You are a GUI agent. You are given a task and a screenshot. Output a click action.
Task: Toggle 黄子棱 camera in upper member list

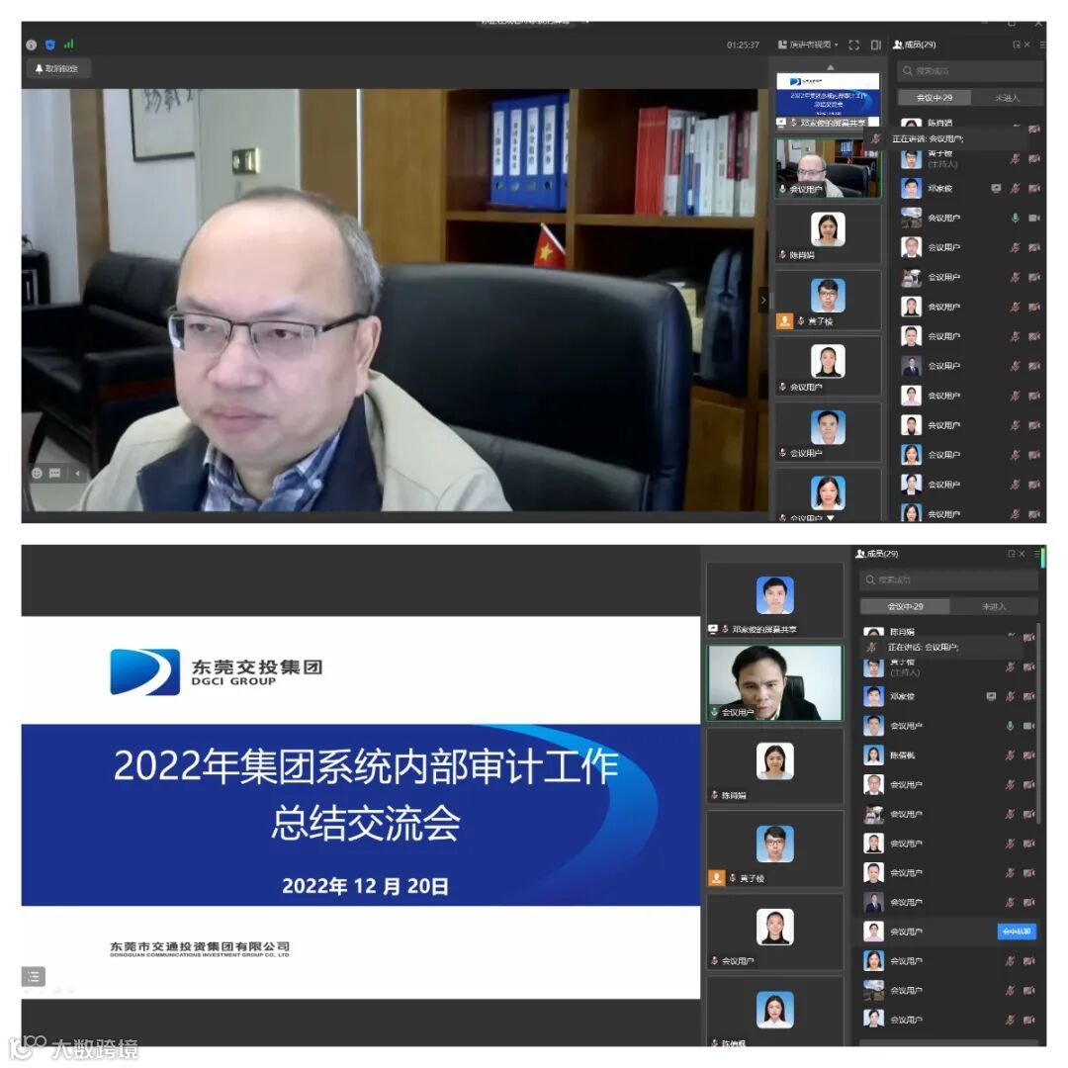(x=1034, y=158)
